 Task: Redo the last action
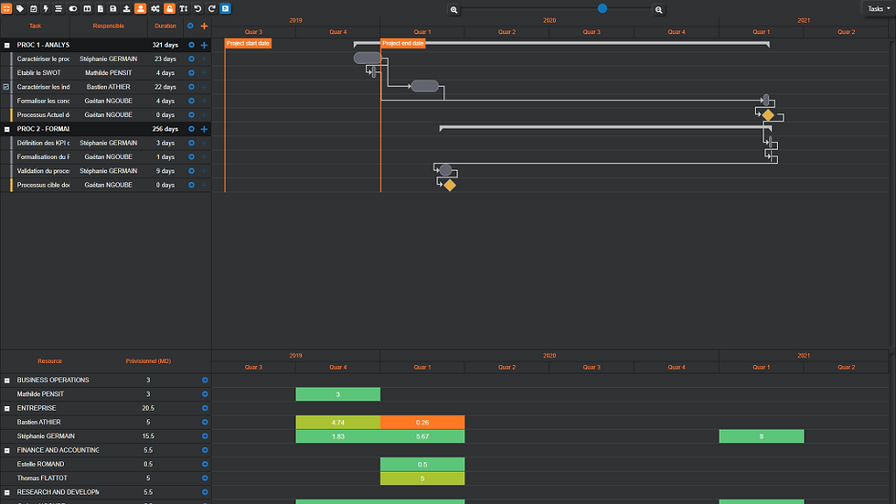pyautogui.click(x=211, y=8)
